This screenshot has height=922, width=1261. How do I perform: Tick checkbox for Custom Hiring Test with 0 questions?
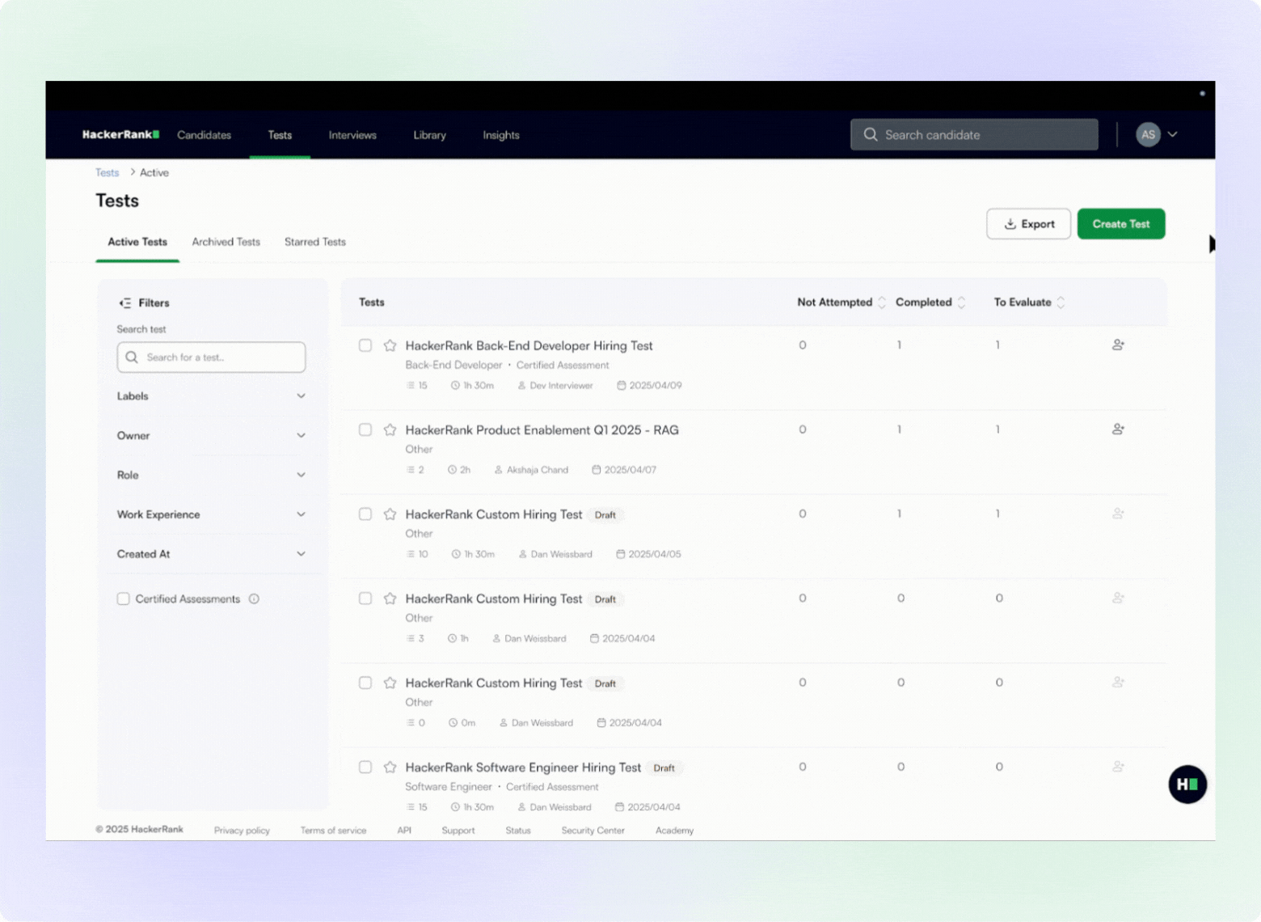coord(365,683)
